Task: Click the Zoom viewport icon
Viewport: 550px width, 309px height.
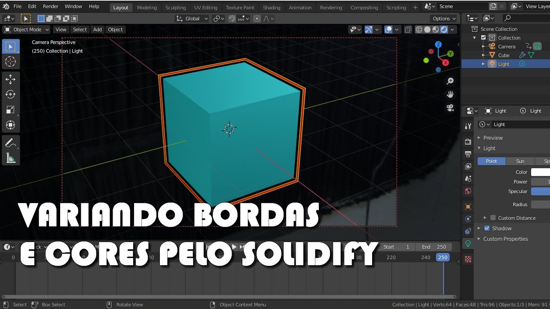Action: pyautogui.click(x=450, y=81)
